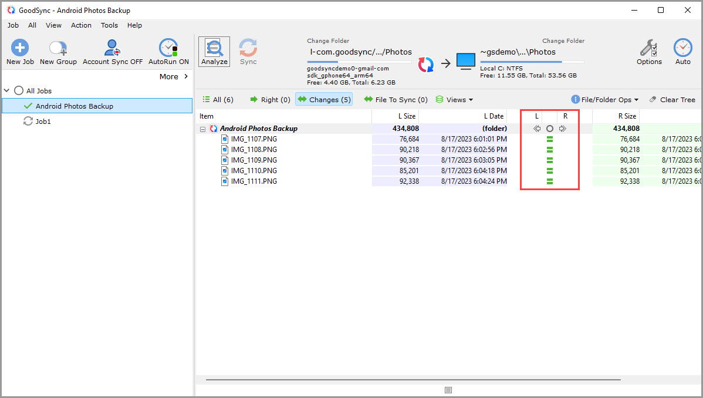
Task: Show All (6) items filter
Action: [218, 100]
